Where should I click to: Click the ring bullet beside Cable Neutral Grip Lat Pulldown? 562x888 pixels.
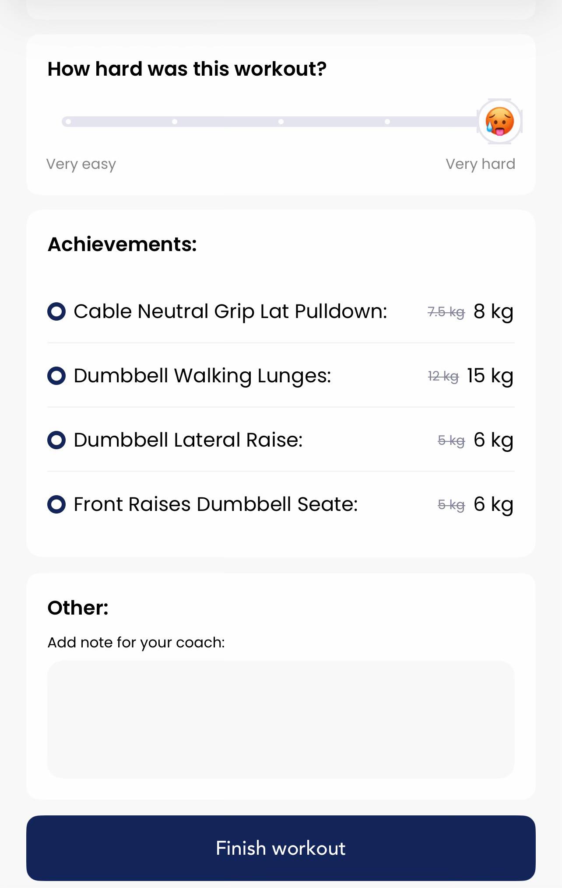[x=56, y=311]
